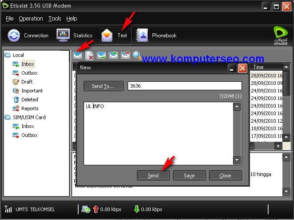The width and height of the screenshot is (294, 220).
Task: Click the 7/2048 (1) character counter
Action: [230, 96]
